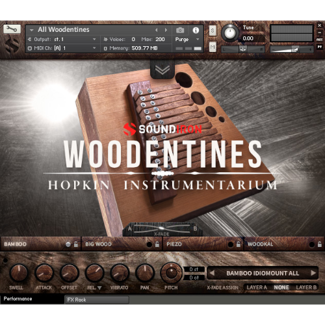Select the WOODKAL layer tab

pyautogui.click(x=284, y=244)
